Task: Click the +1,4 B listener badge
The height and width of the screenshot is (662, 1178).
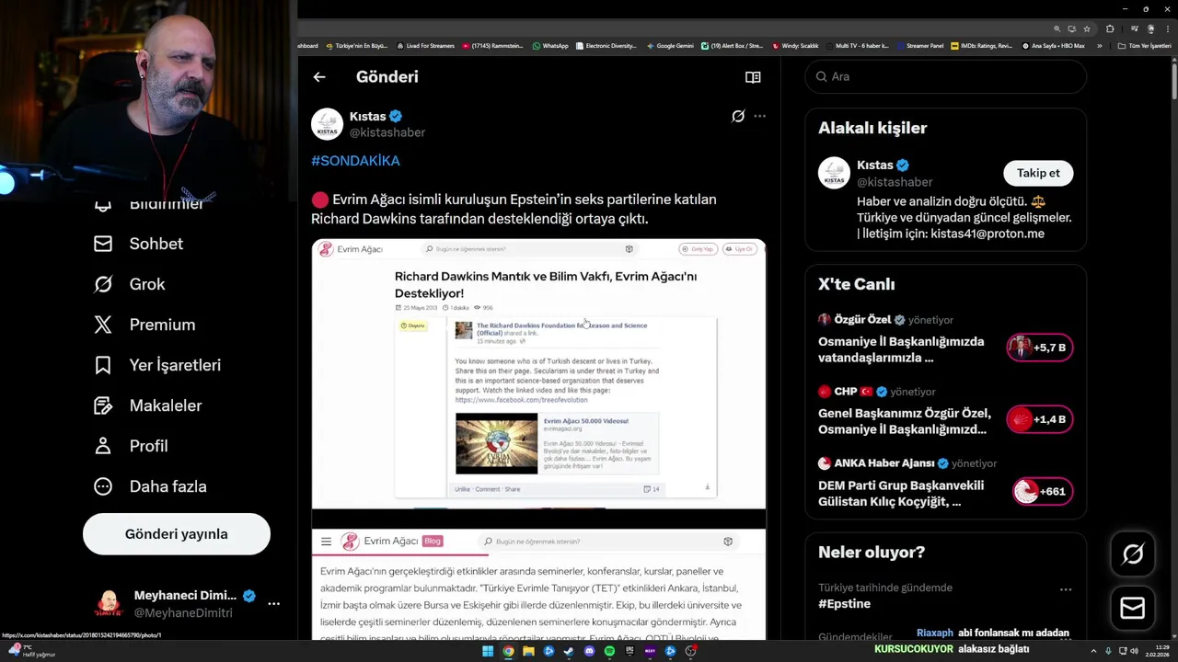Action: (1040, 419)
